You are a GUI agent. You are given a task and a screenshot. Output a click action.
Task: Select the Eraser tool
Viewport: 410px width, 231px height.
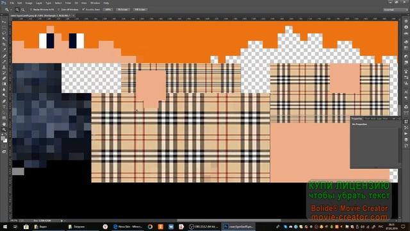point(4,78)
